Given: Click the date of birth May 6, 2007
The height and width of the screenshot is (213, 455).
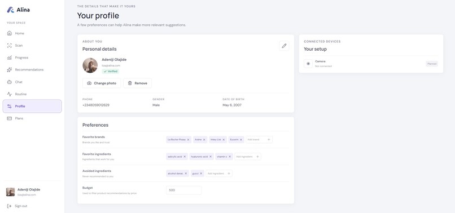Looking at the screenshot, I should [x=232, y=105].
